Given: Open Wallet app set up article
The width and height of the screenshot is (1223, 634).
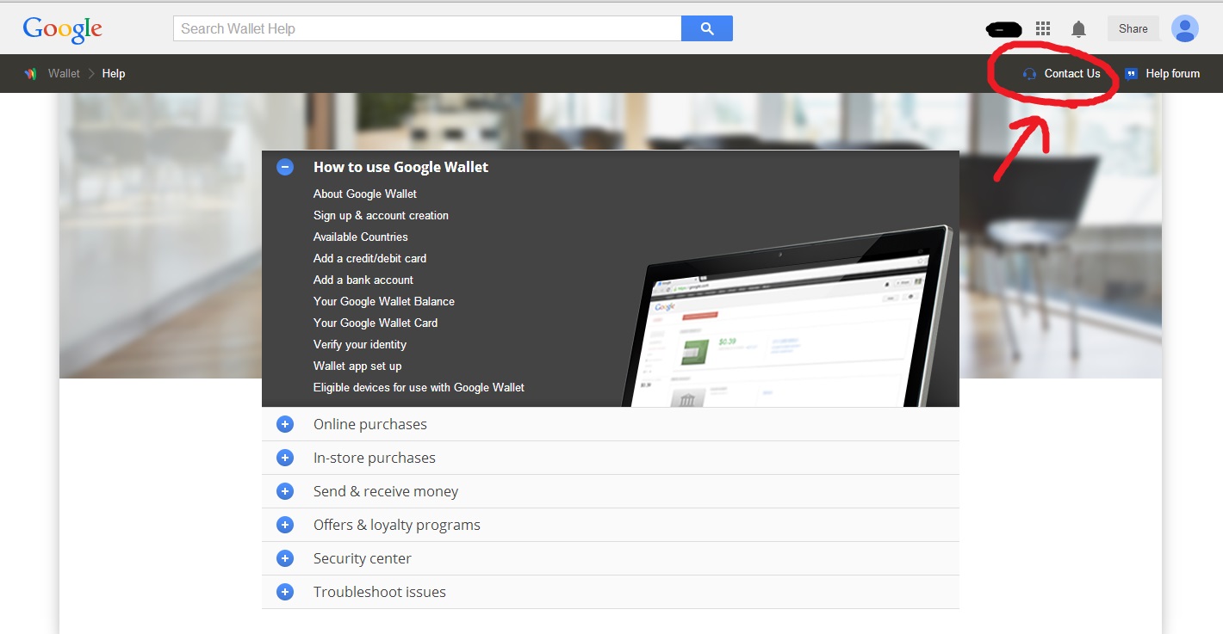Looking at the screenshot, I should 357,366.
